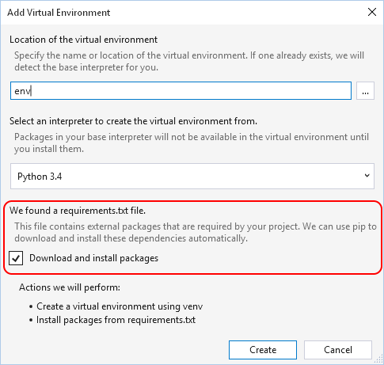Open the browse (...) folder button

click(x=365, y=91)
